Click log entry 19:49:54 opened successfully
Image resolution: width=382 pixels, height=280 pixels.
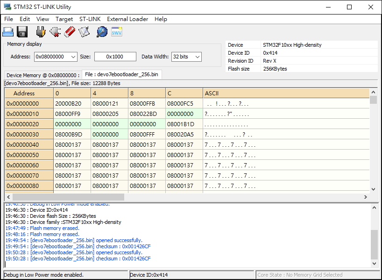click(74, 240)
